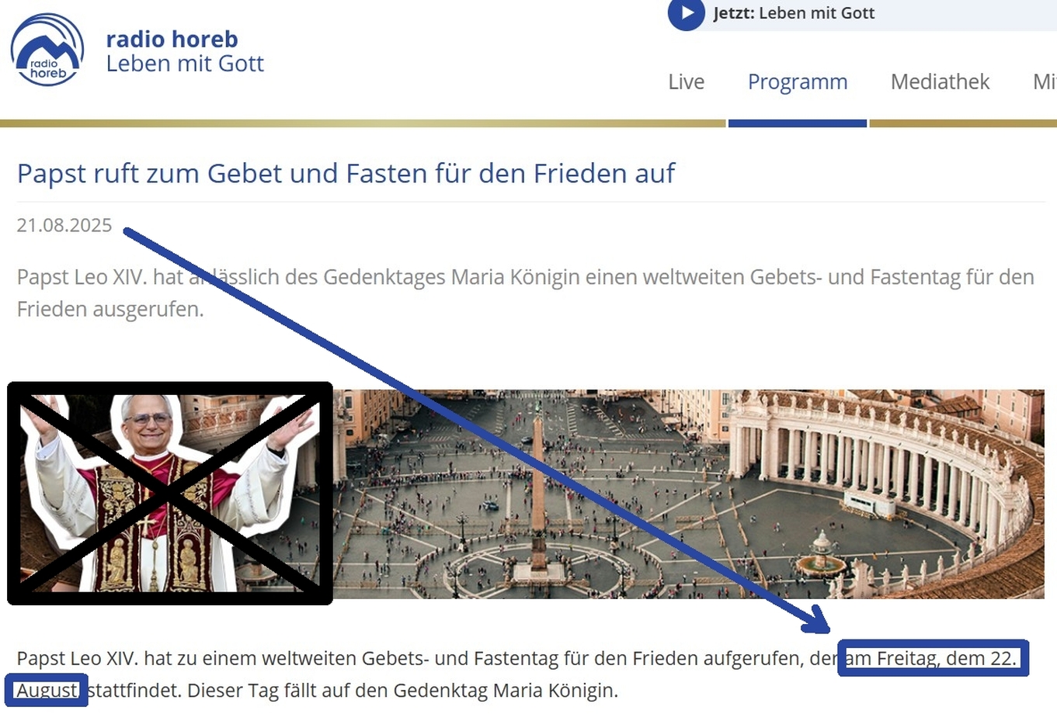Click the 'Jetzt: Leben mit Gott' now-playing label
This screenshot has height=714, width=1057.
[x=794, y=13]
